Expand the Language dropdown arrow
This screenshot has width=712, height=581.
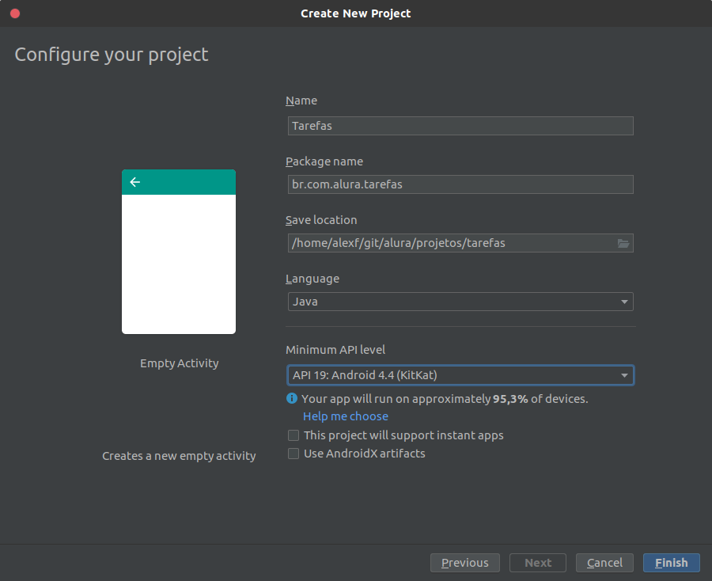click(624, 302)
